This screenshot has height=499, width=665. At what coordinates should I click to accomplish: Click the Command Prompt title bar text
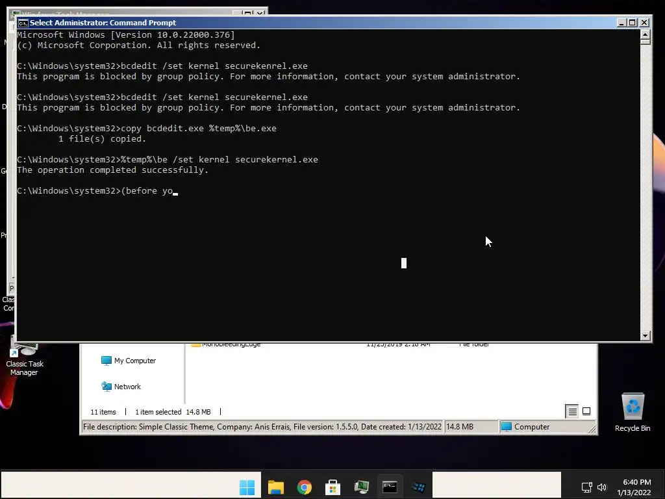tap(103, 23)
